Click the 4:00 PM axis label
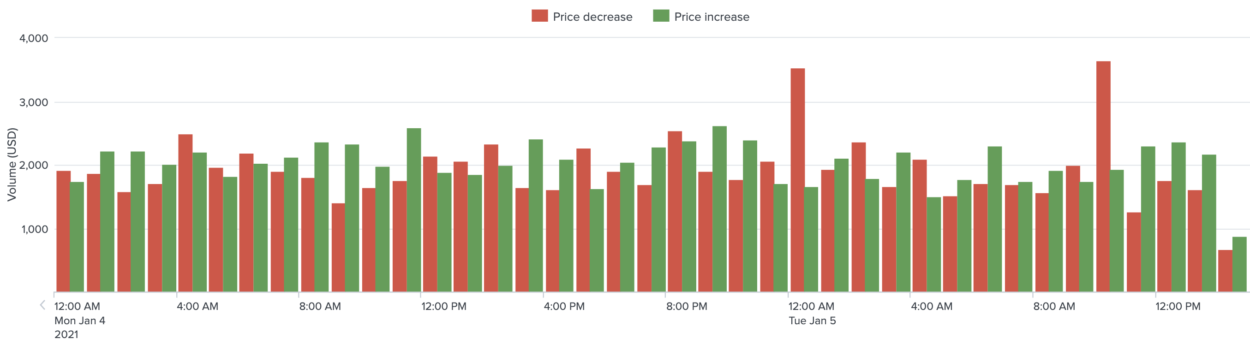 [x=564, y=306]
